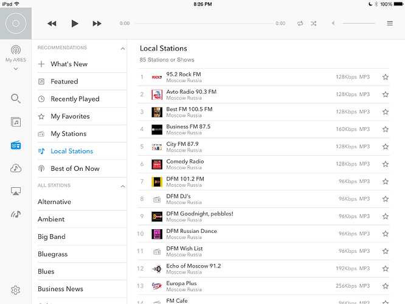Tap the Avto Radio logo
The image size is (405, 304).
[157, 94]
